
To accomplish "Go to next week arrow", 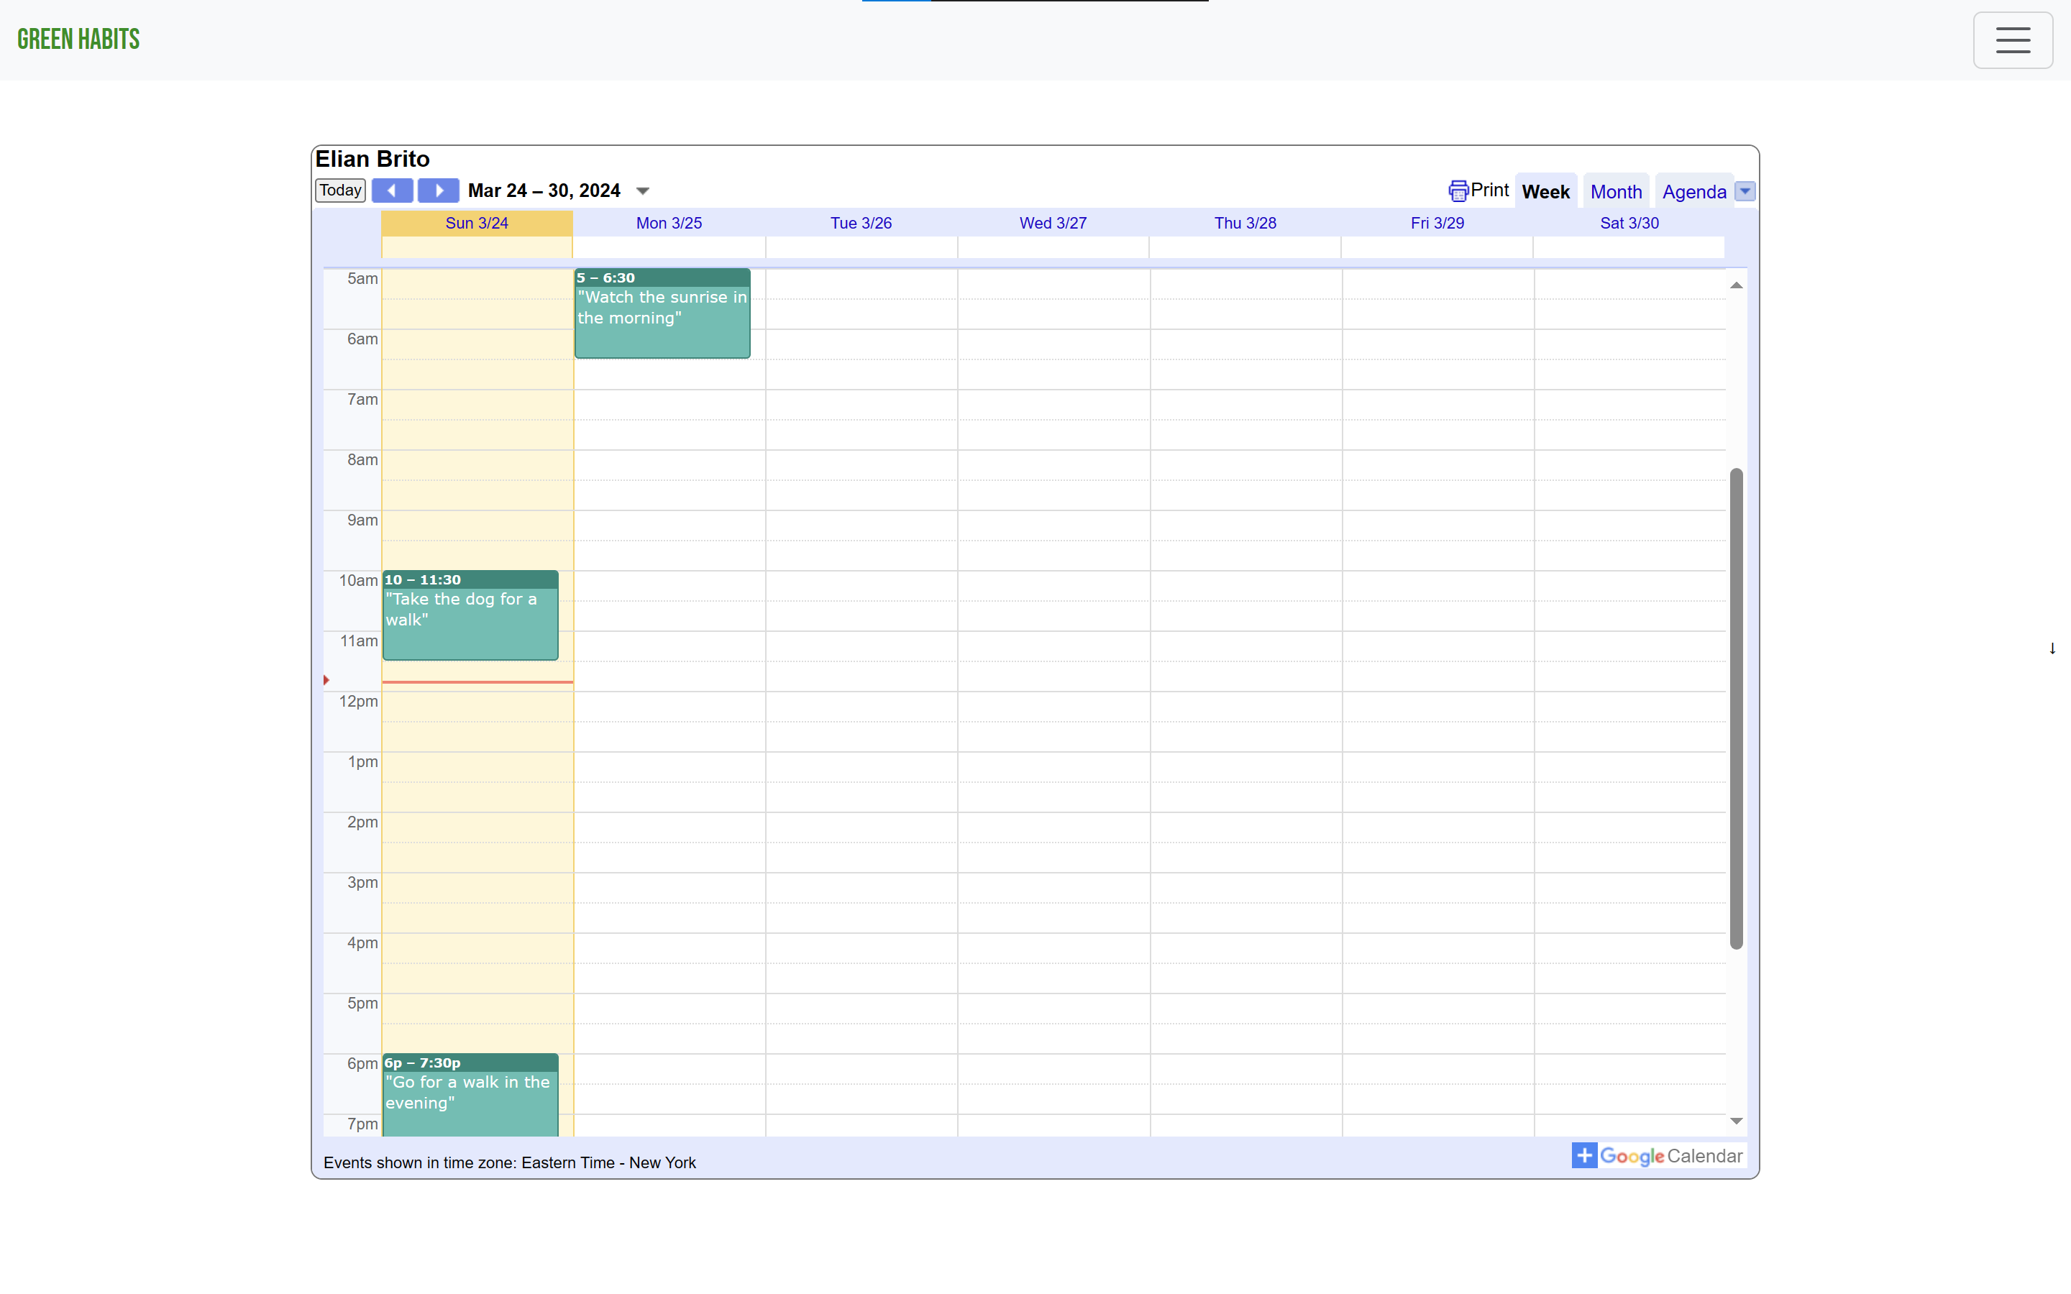I will 438,190.
